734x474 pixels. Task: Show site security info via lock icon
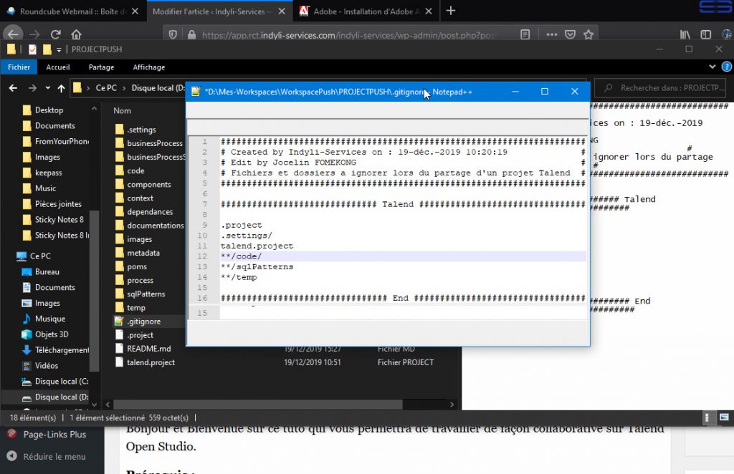pyautogui.click(x=191, y=34)
